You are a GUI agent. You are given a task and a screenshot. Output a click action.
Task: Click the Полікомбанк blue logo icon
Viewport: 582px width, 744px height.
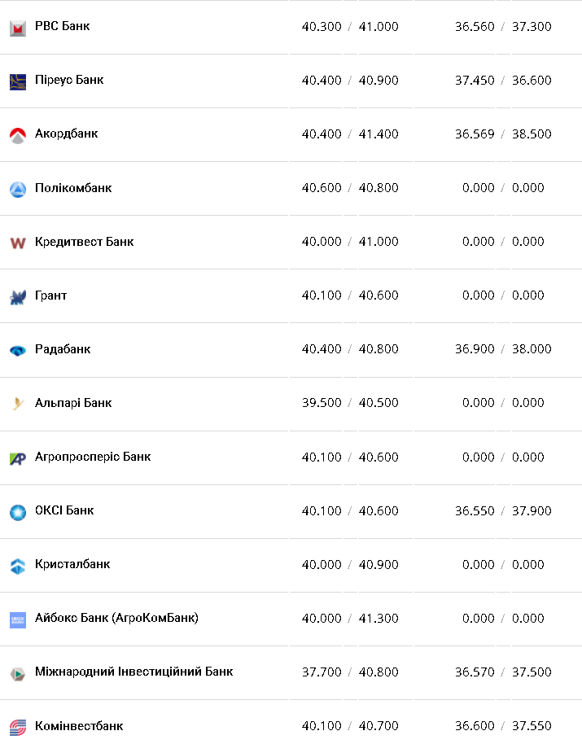(18, 189)
